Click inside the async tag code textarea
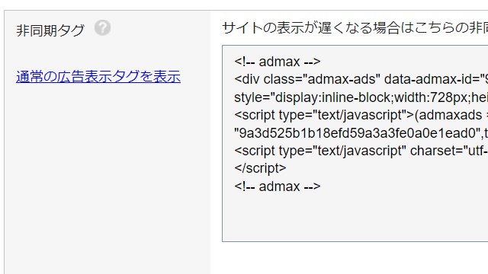The image size is (488, 274). 355,143
